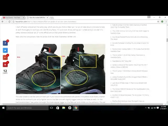Open Adidas Climacool BB0249 article link

(129, 66)
